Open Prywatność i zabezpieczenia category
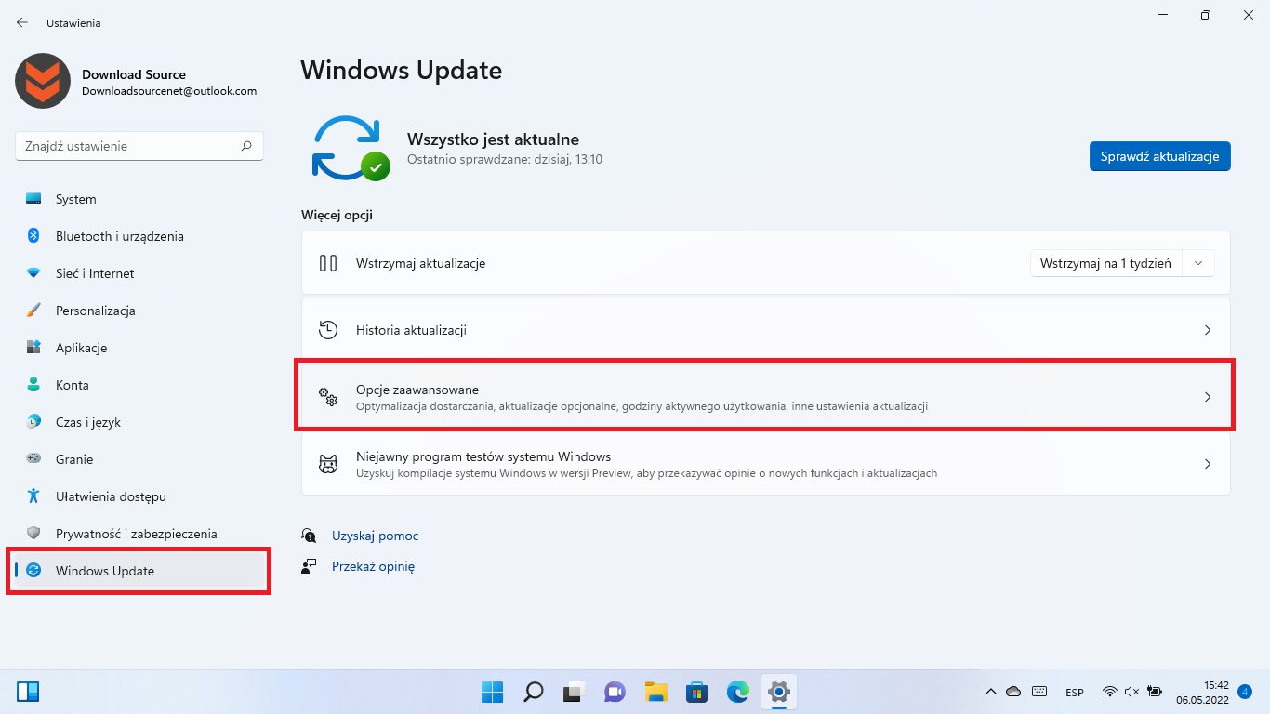This screenshot has height=714, width=1270. pos(139,534)
